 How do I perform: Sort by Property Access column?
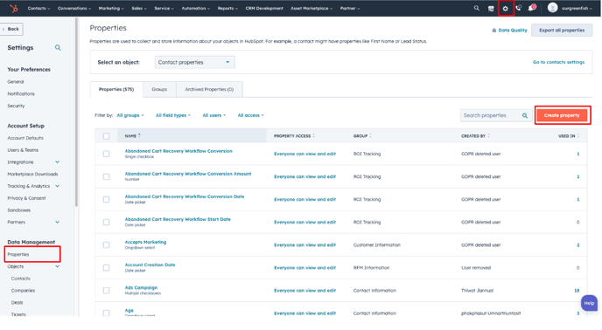tap(313, 135)
